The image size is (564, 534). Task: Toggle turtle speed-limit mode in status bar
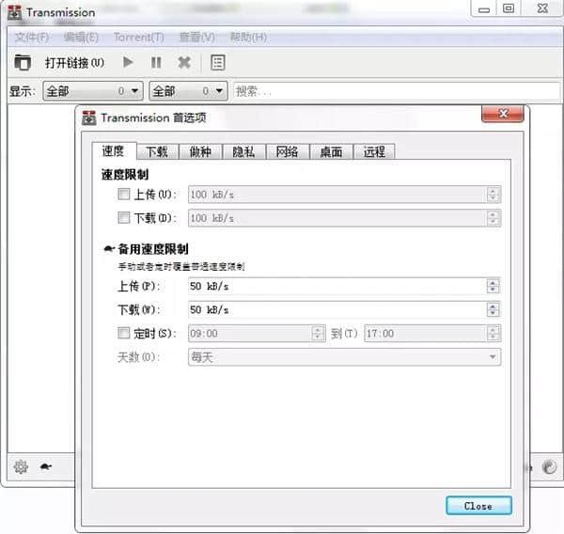tap(46, 466)
